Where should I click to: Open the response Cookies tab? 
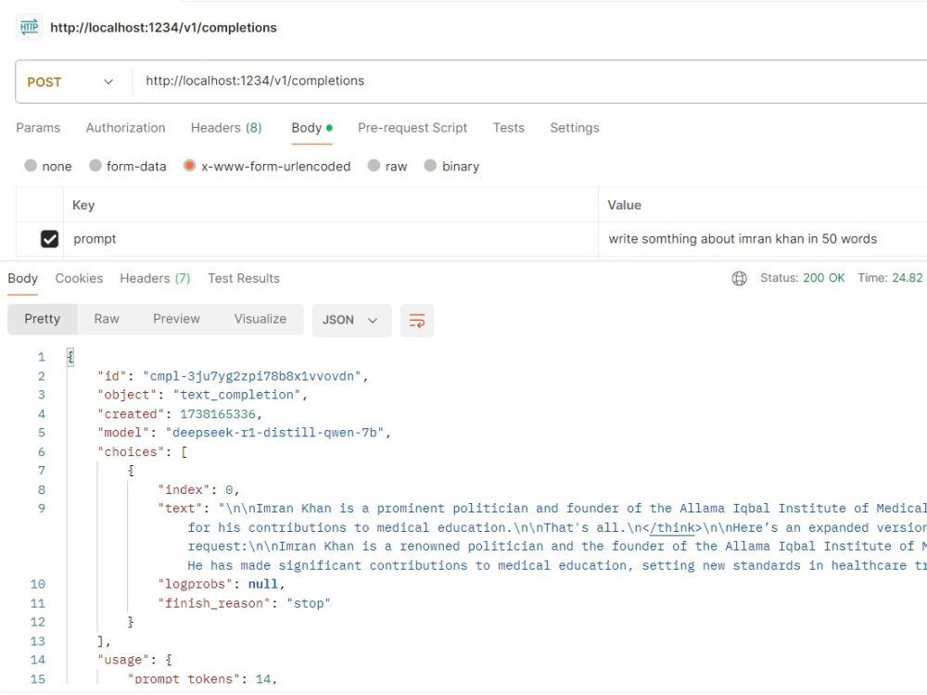(79, 278)
